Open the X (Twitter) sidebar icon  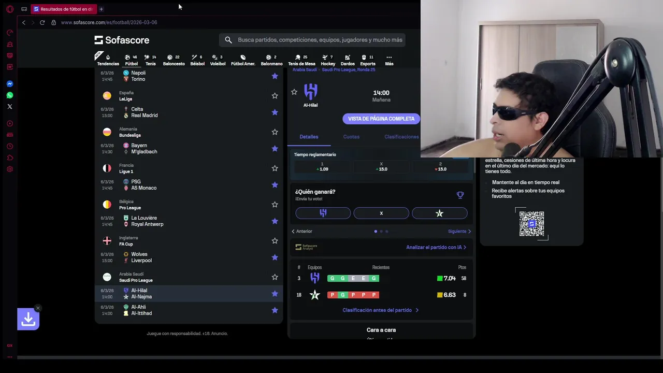(x=9, y=106)
